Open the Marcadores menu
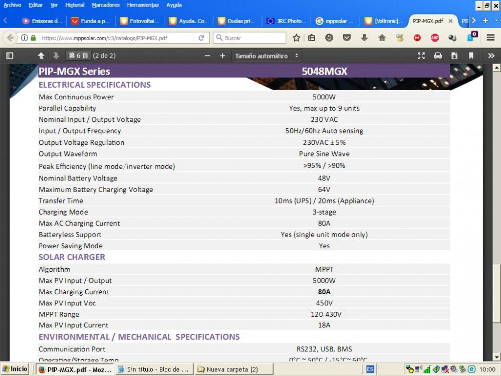Viewport: 501px width, 376px height. (x=105, y=5)
